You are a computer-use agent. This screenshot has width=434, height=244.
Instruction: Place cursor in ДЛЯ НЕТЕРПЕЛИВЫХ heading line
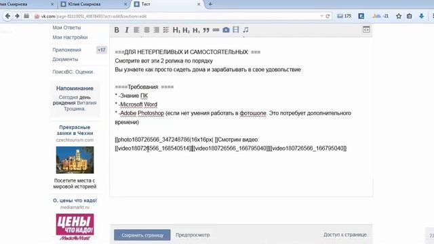(x=188, y=52)
